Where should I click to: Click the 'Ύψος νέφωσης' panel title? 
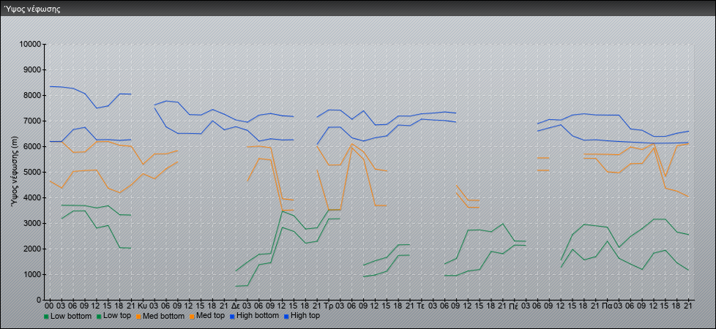pos(32,9)
